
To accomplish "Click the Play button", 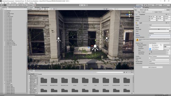I will [81, 5].
